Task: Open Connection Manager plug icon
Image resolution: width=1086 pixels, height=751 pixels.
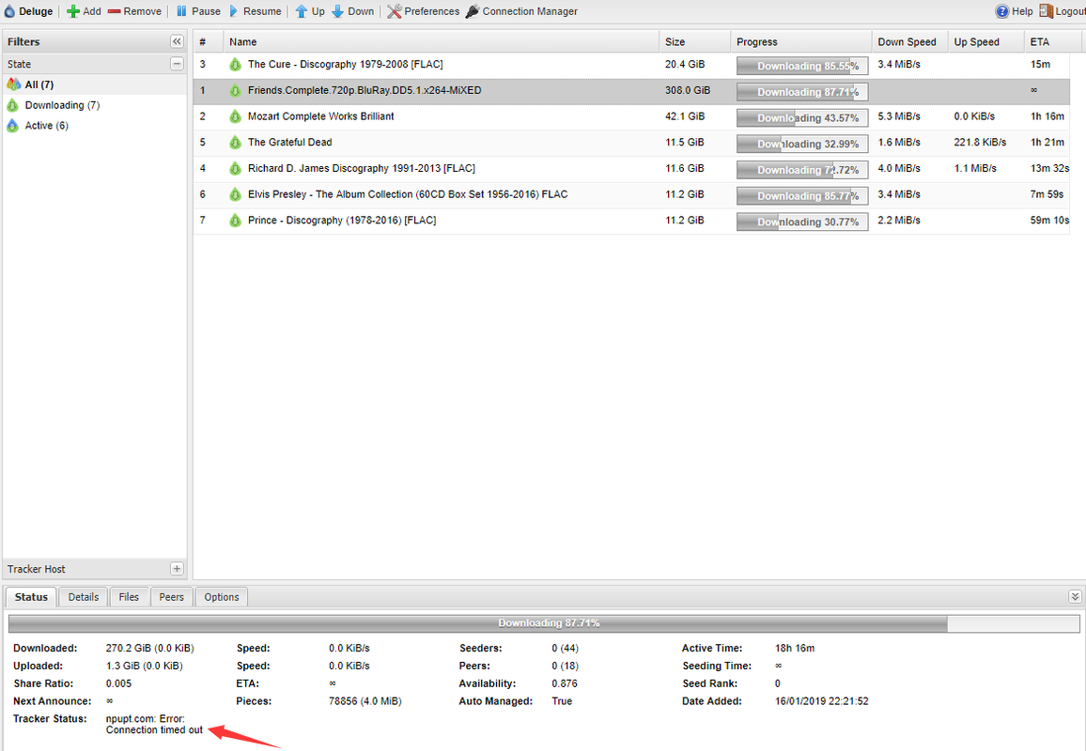Action: tap(473, 11)
